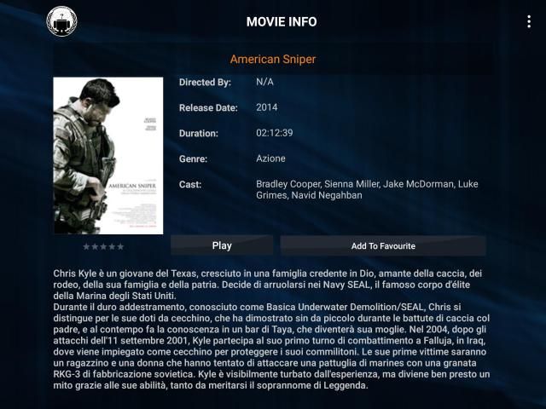
Task: Give five stars using the last star
Action: tap(120, 246)
